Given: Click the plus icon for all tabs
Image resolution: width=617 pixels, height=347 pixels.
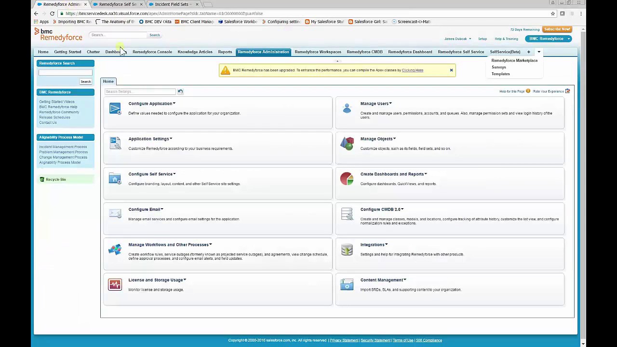Looking at the screenshot, I should [528, 52].
